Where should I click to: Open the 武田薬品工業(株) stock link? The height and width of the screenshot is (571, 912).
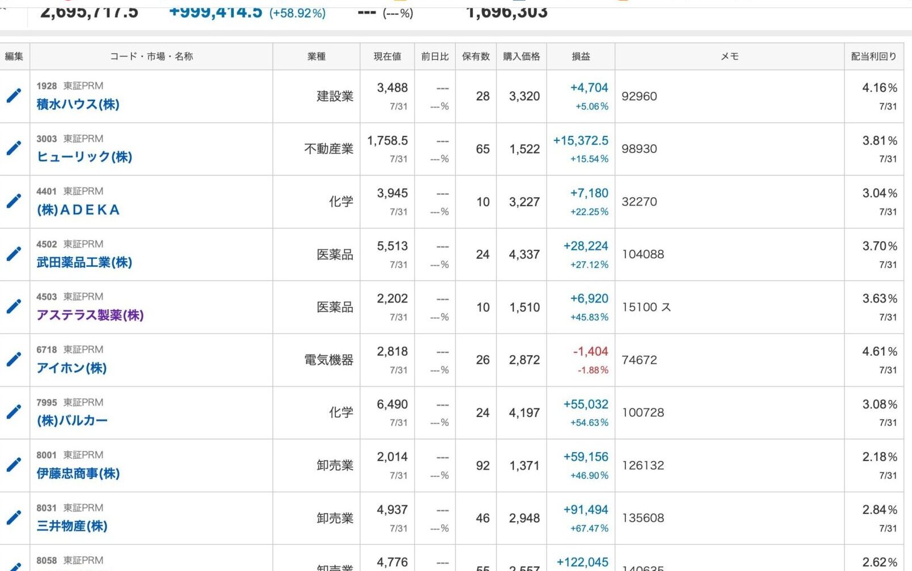[84, 262]
